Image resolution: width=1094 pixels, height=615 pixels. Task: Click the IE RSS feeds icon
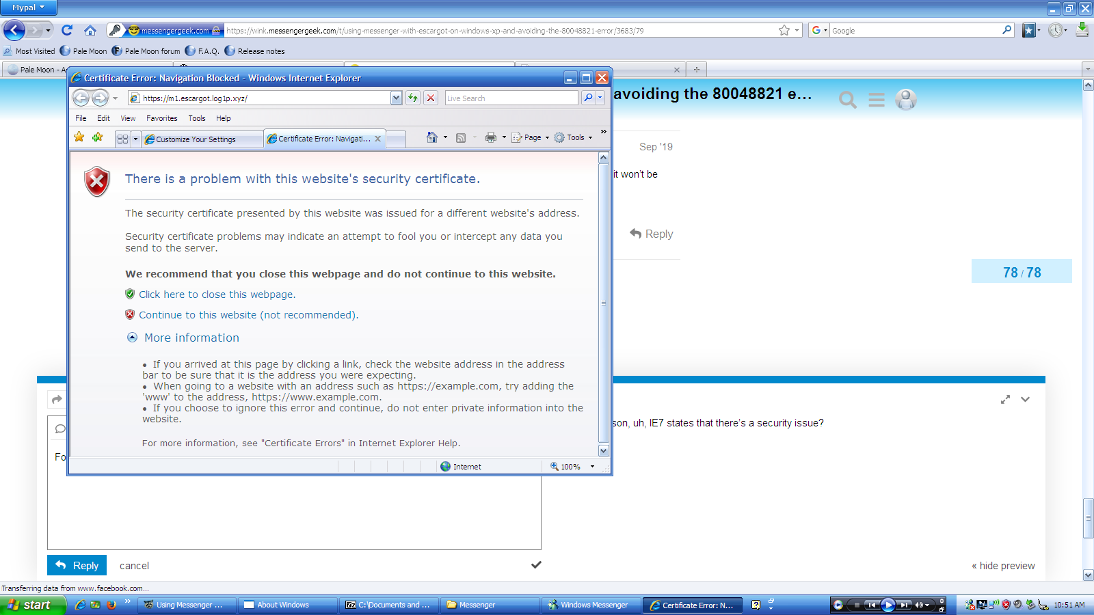click(461, 137)
